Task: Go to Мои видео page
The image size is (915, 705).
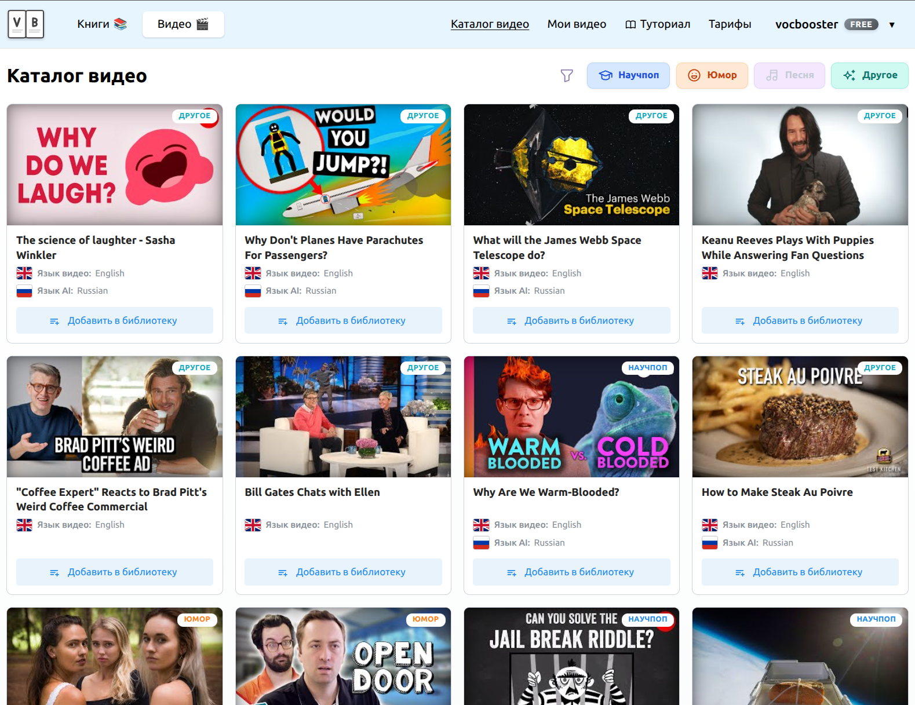Action: point(577,24)
